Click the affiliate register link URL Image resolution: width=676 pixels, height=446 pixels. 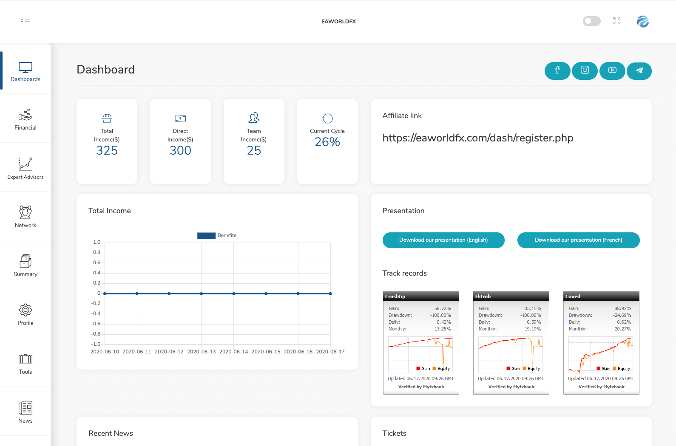pyautogui.click(x=478, y=138)
